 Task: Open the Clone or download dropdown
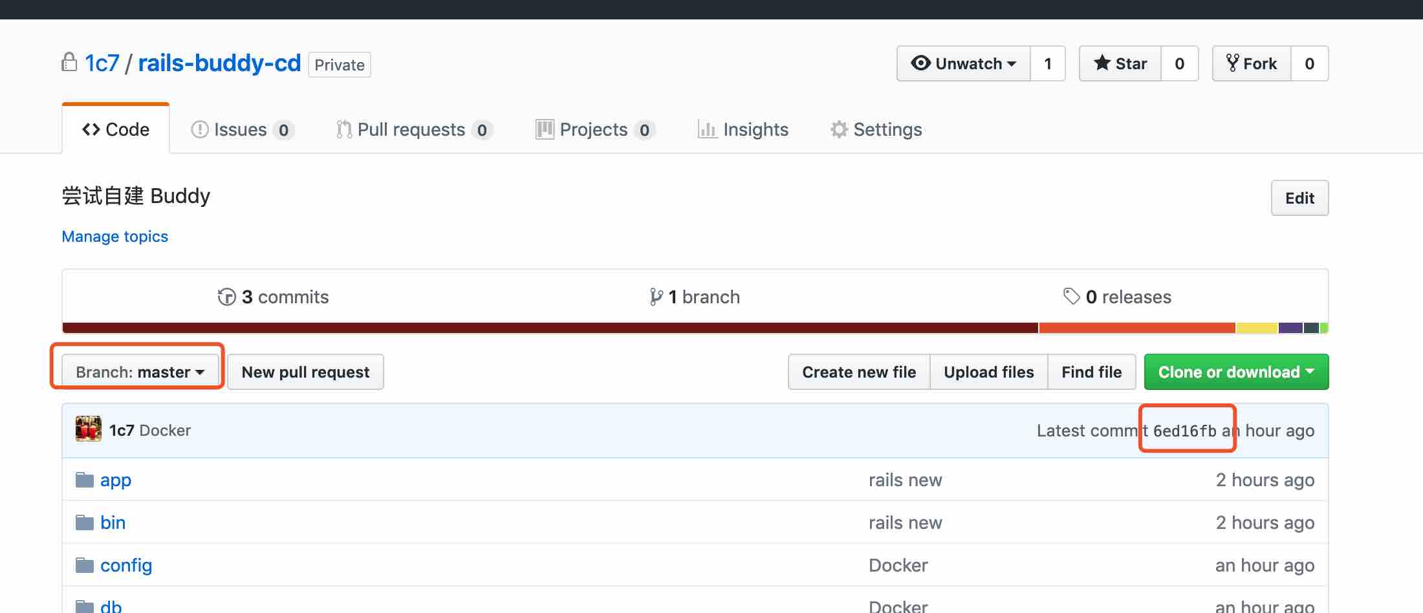coord(1235,372)
